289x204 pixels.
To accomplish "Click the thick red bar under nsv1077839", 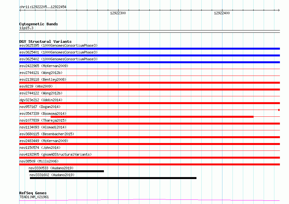I will coord(149,124).
